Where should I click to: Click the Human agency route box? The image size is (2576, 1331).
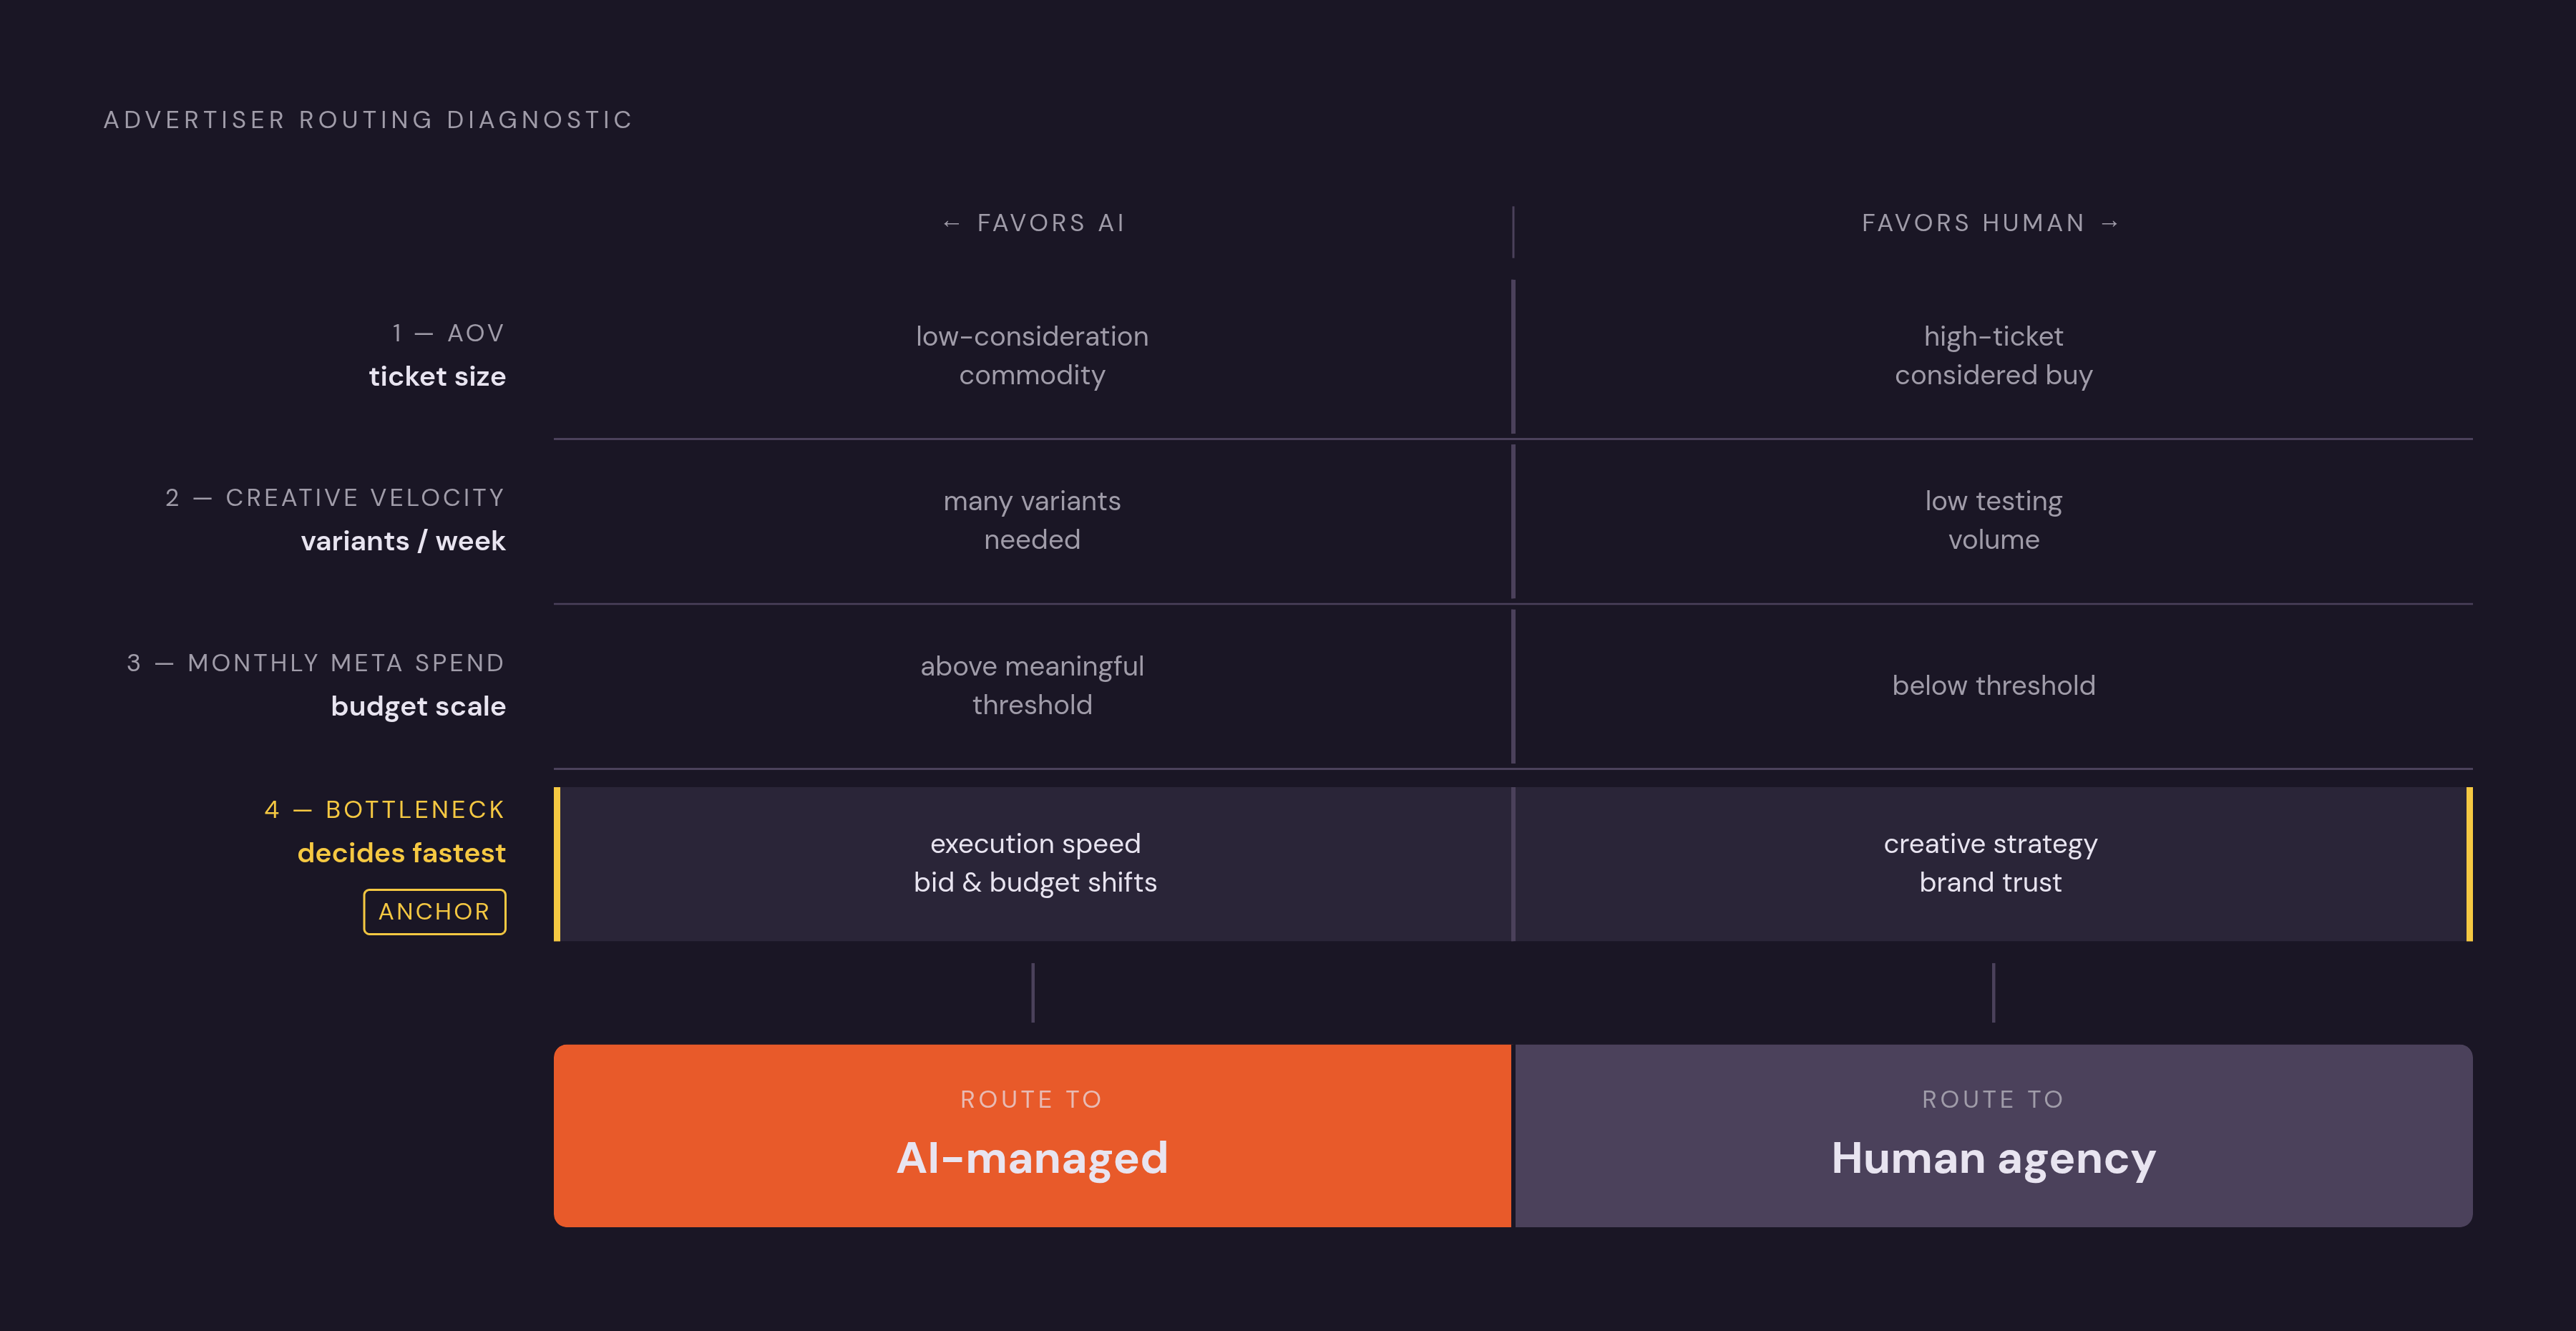coord(1993,1135)
